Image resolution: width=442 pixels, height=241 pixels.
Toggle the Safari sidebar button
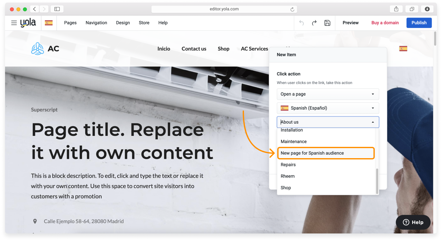57,9
